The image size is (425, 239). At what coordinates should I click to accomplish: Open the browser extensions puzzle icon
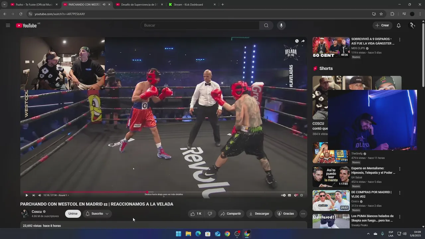[x=392, y=14]
